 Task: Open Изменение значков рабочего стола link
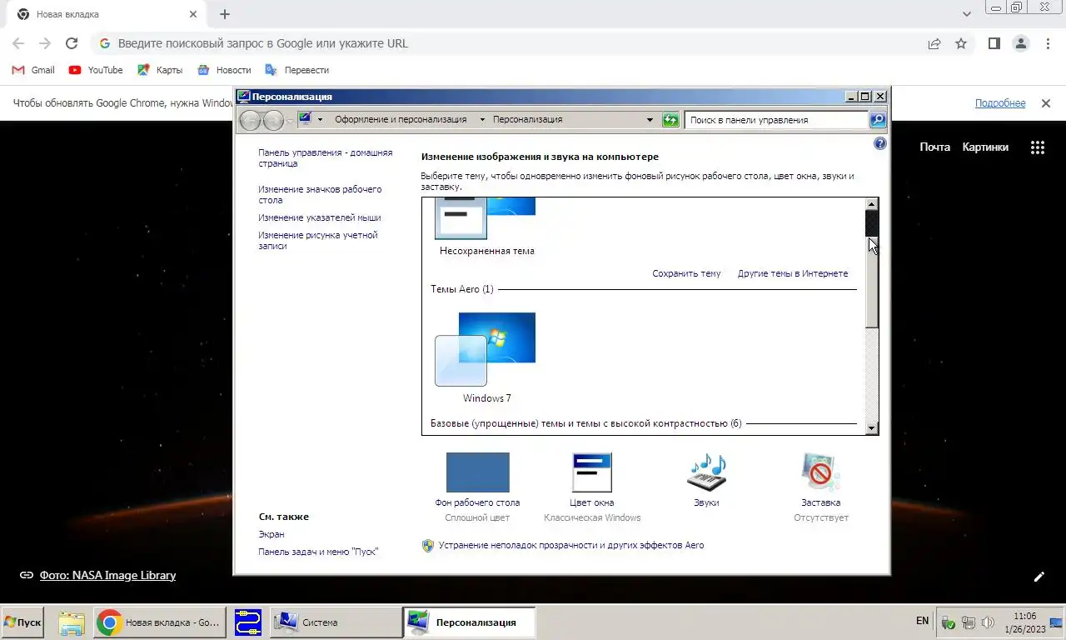pyautogui.click(x=320, y=195)
